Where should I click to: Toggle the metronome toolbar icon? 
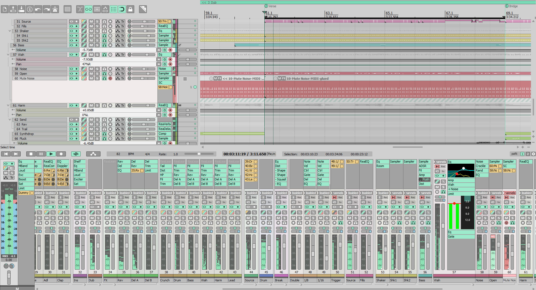[x=55, y=9]
